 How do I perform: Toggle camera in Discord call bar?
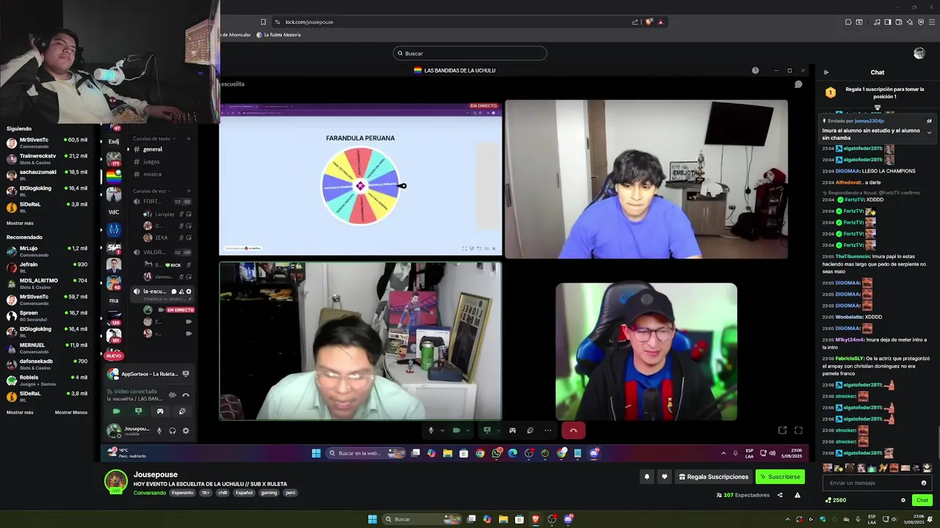457,430
